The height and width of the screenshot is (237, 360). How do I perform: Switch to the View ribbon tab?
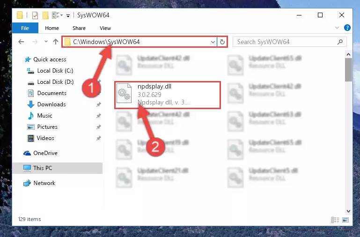point(105,28)
